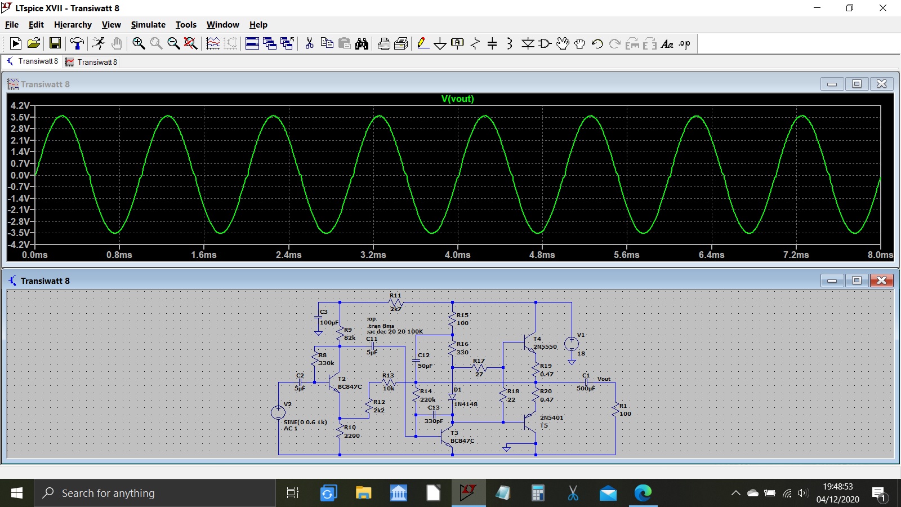This screenshot has height=507, width=901.
Task: Open the Help menu
Action: point(258,25)
